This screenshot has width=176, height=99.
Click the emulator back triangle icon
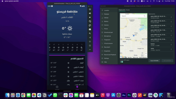[90, 37]
